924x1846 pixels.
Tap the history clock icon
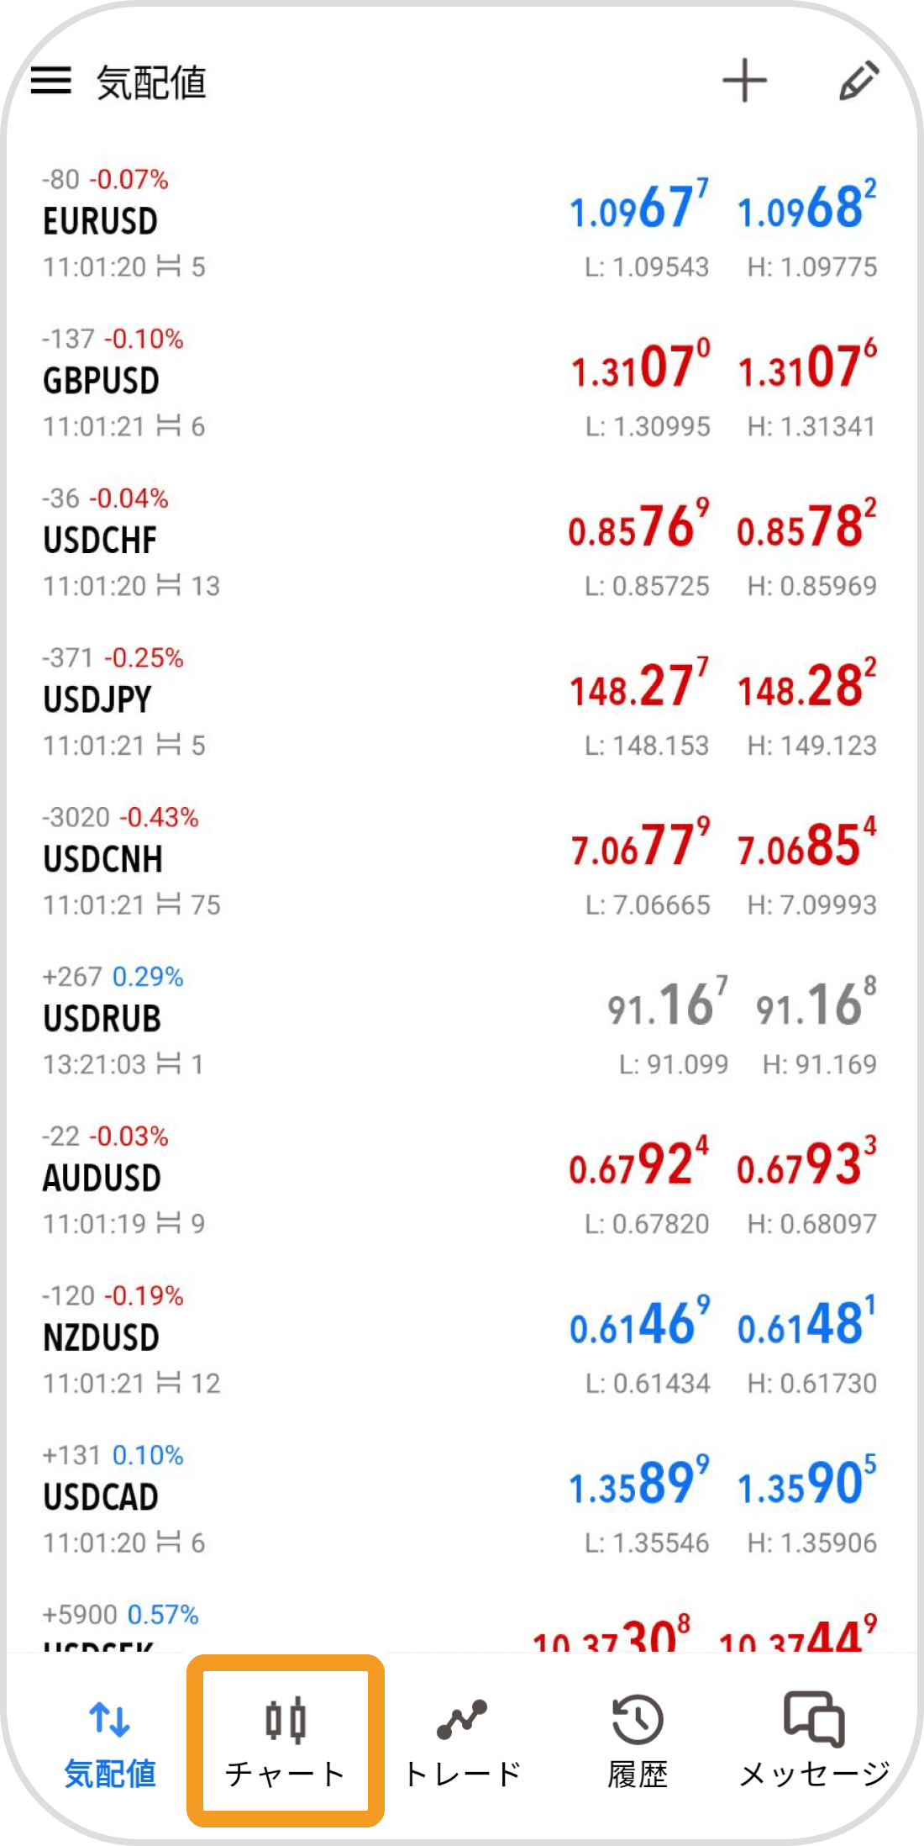pos(638,1719)
